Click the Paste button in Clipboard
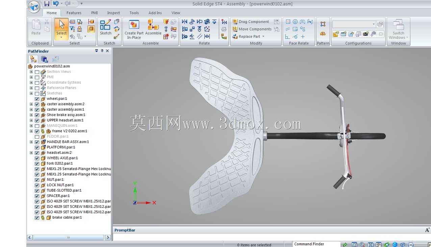The height and width of the screenshot is (247, 431). pos(36,27)
